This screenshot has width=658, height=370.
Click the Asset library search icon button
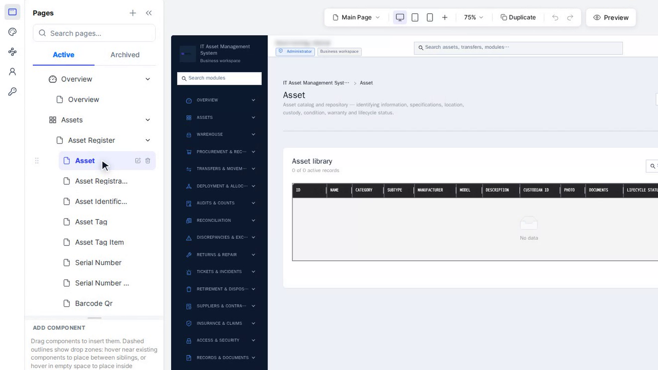coord(652,166)
